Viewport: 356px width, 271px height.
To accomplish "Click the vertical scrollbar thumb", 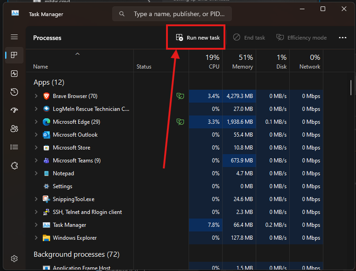I will coord(351,87).
